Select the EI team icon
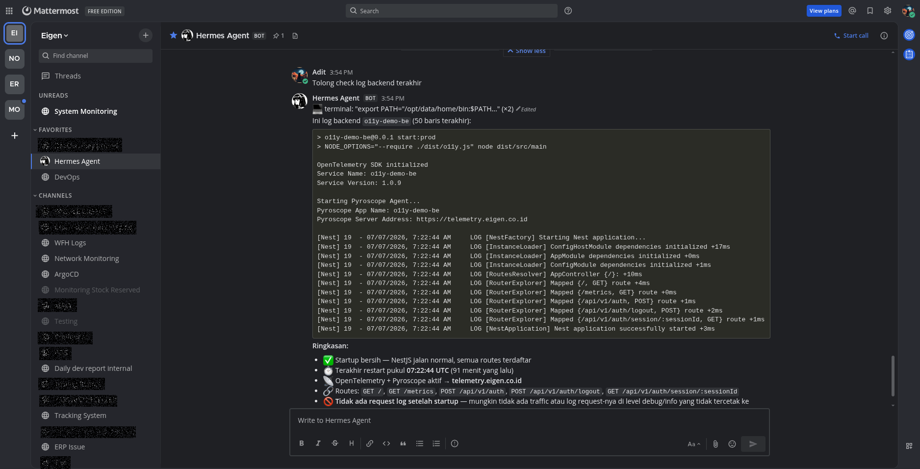 pyautogui.click(x=15, y=33)
